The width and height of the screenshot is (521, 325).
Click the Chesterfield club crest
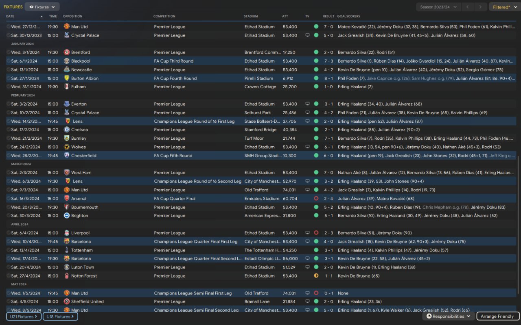pyautogui.click(x=67, y=156)
